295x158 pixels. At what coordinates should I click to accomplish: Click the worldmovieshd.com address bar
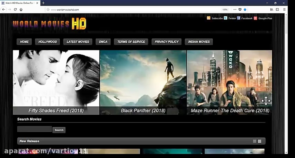click(x=132, y=9)
